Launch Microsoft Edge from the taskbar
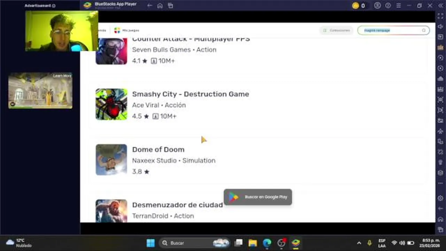Viewport: 446px width, 251px height. point(267,243)
